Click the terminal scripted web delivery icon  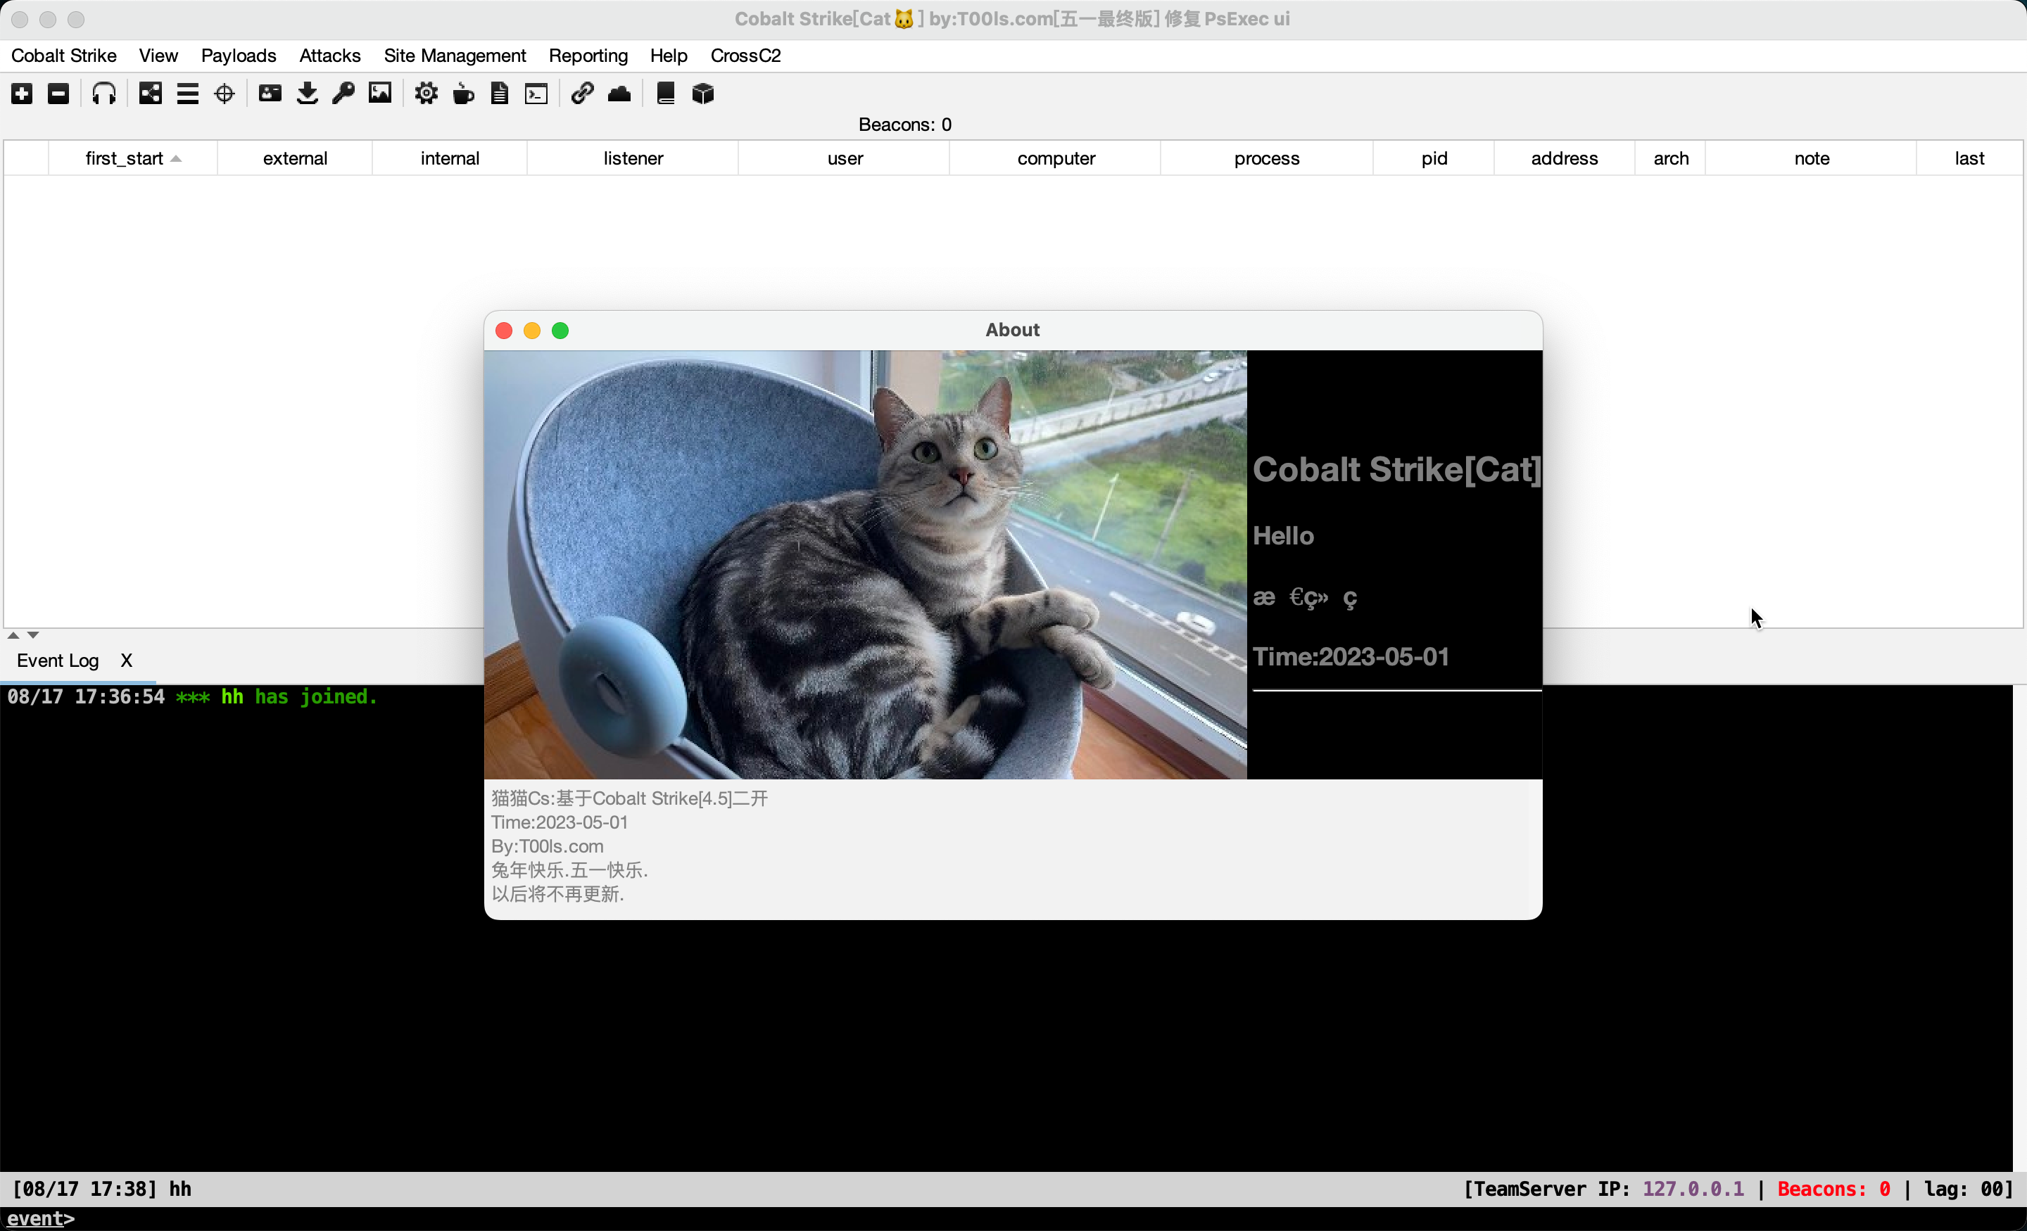tap(536, 94)
